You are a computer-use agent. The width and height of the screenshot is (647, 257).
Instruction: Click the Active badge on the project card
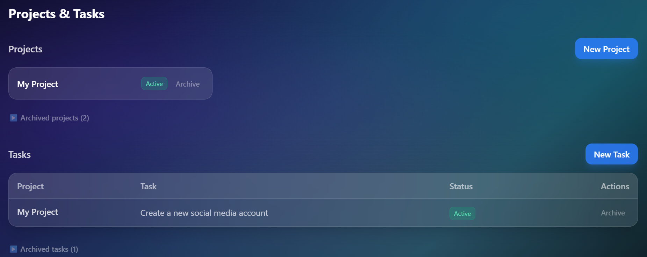(154, 83)
